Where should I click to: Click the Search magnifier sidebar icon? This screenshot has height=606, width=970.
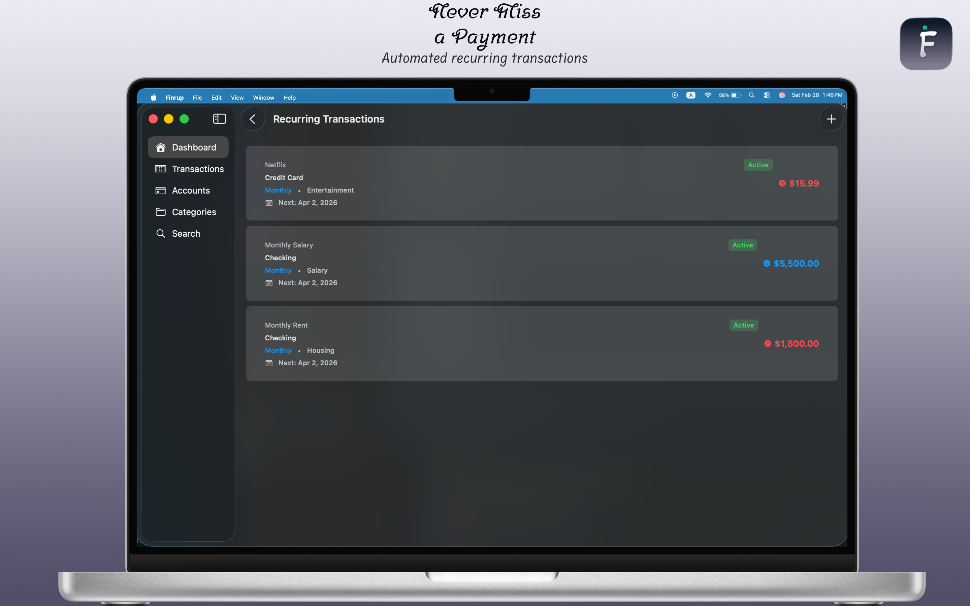(x=161, y=234)
